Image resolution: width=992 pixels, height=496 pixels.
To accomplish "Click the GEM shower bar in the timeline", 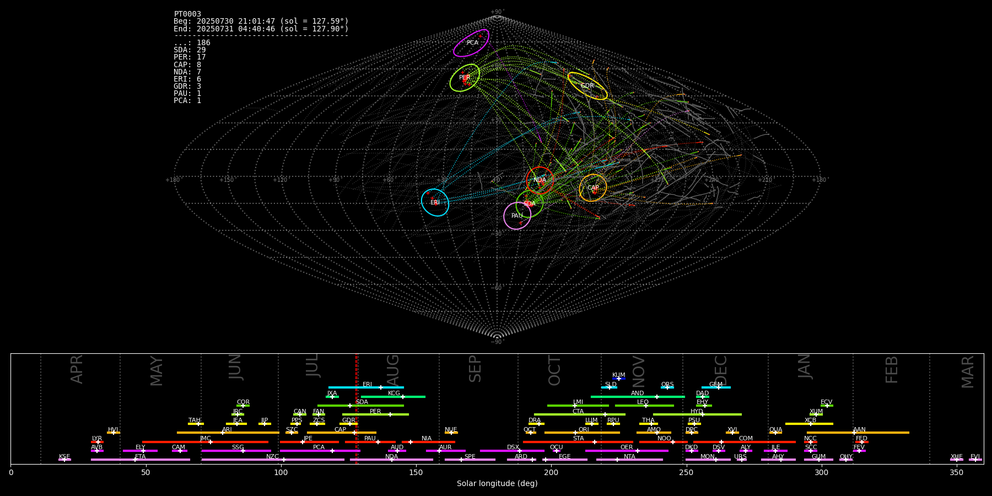I will pyautogui.click(x=716, y=387).
